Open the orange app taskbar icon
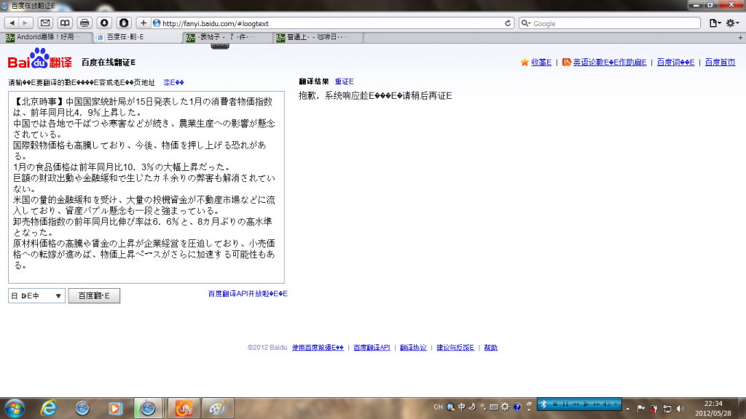 tap(183, 408)
